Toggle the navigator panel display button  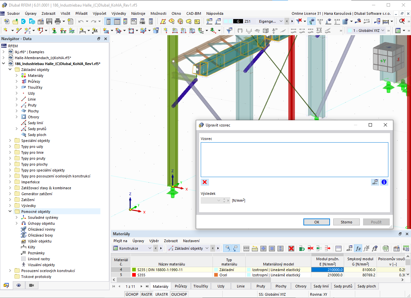coord(108,21)
